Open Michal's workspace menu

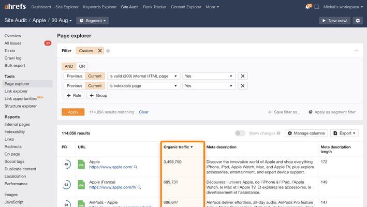(x=343, y=7)
